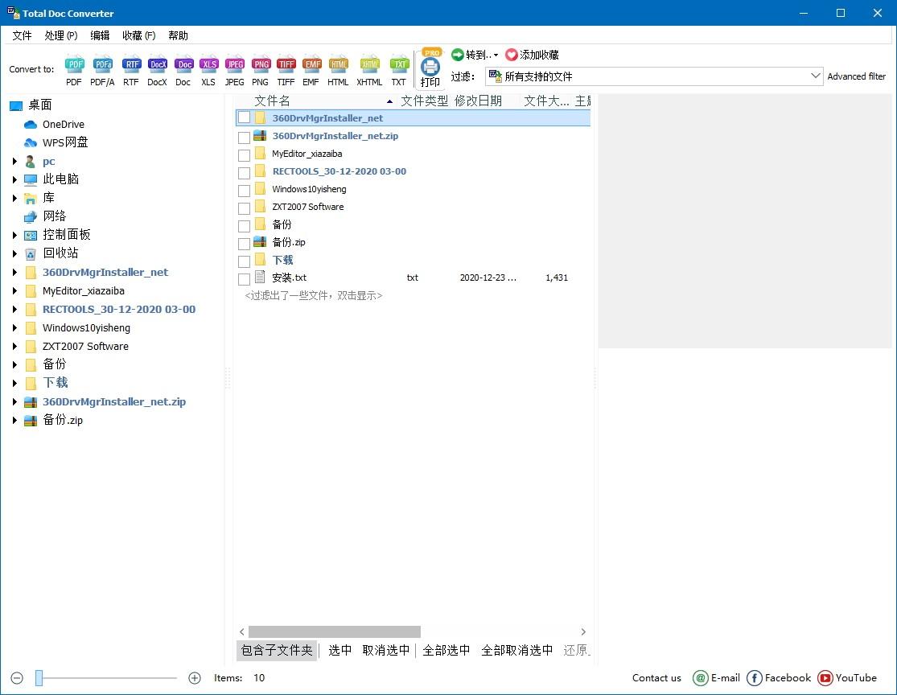The width and height of the screenshot is (897, 695).
Task: Click the red heart 添加收藏 icon
Action: tap(512, 55)
